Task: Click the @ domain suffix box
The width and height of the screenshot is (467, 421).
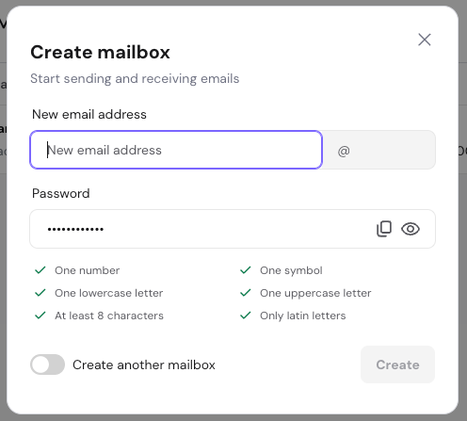Action: [x=378, y=150]
